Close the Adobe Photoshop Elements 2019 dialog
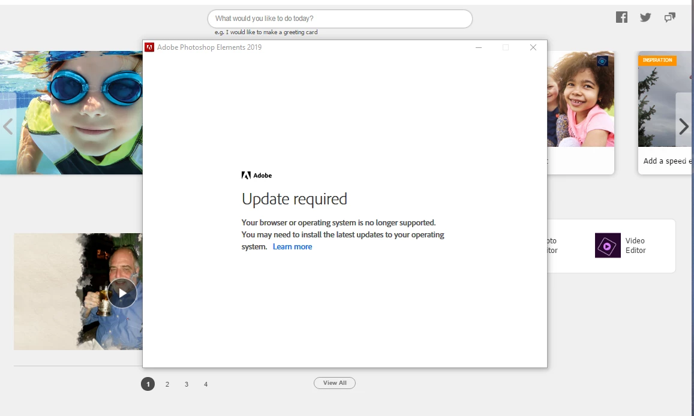This screenshot has height=416, width=694. click(533, 47)
